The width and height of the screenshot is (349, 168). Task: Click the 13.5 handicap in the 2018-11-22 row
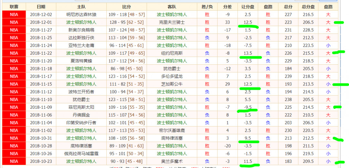[x=248, y=53]
